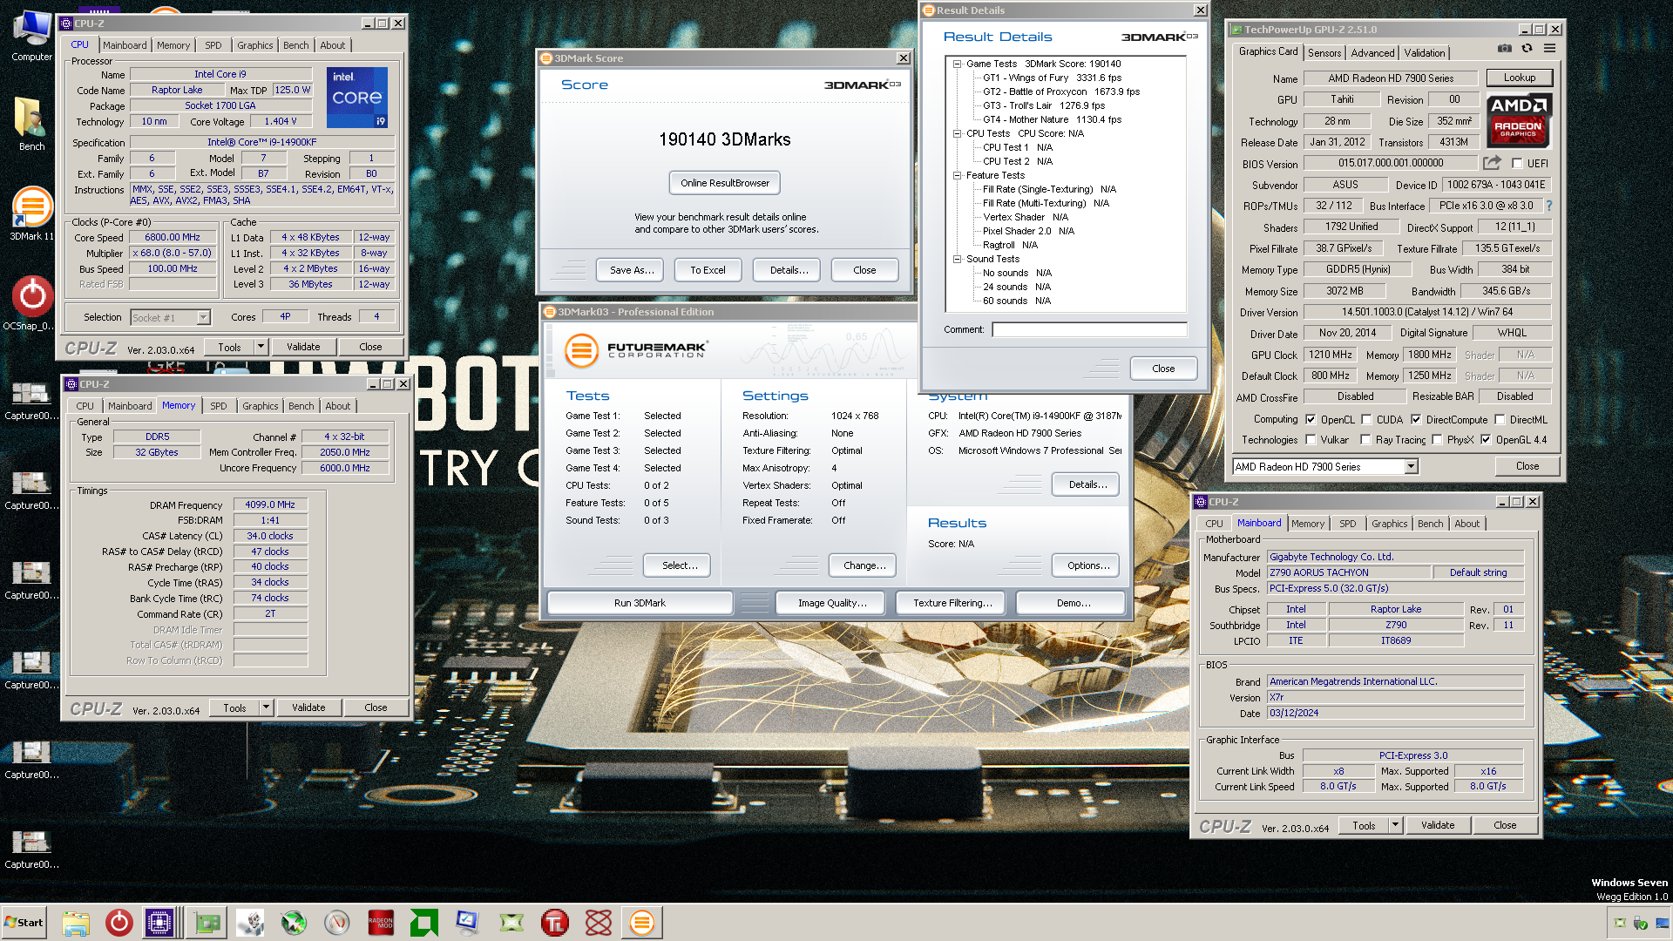
Task: Click the GPU-Z graphics card taskbar icon
Action: pos(207,923)
